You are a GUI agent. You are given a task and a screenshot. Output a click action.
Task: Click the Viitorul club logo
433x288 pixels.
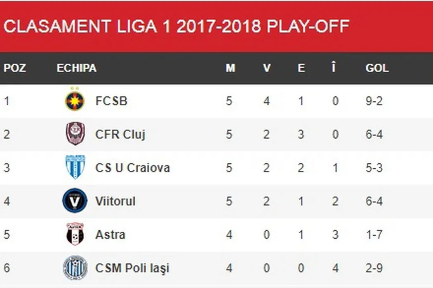[x=75, y=201]
